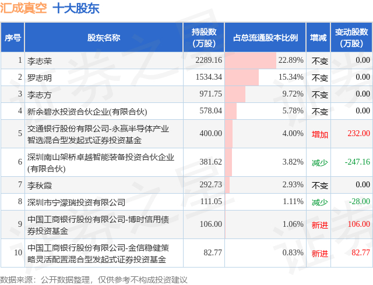Click holding value 578.04

(x=210, y=111)
